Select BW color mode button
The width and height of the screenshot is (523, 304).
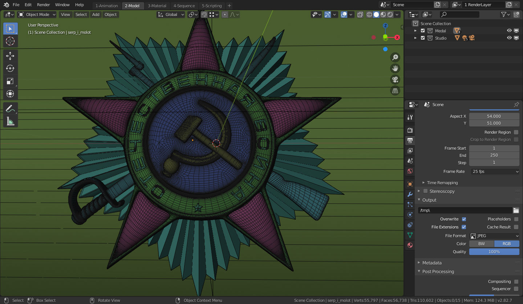pyautogui.click(x=482, y=244)
